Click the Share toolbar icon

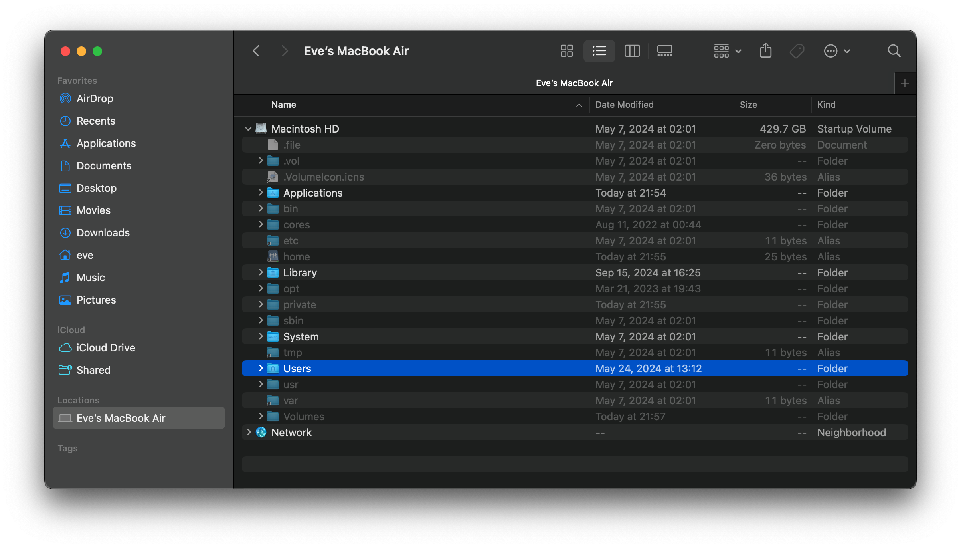pos(765,51)
